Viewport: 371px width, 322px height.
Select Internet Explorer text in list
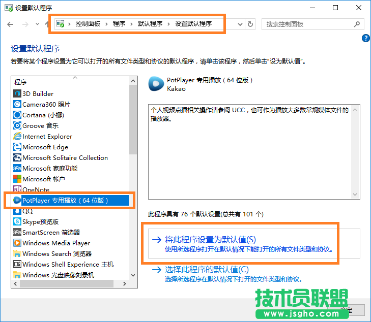point(47,137)
